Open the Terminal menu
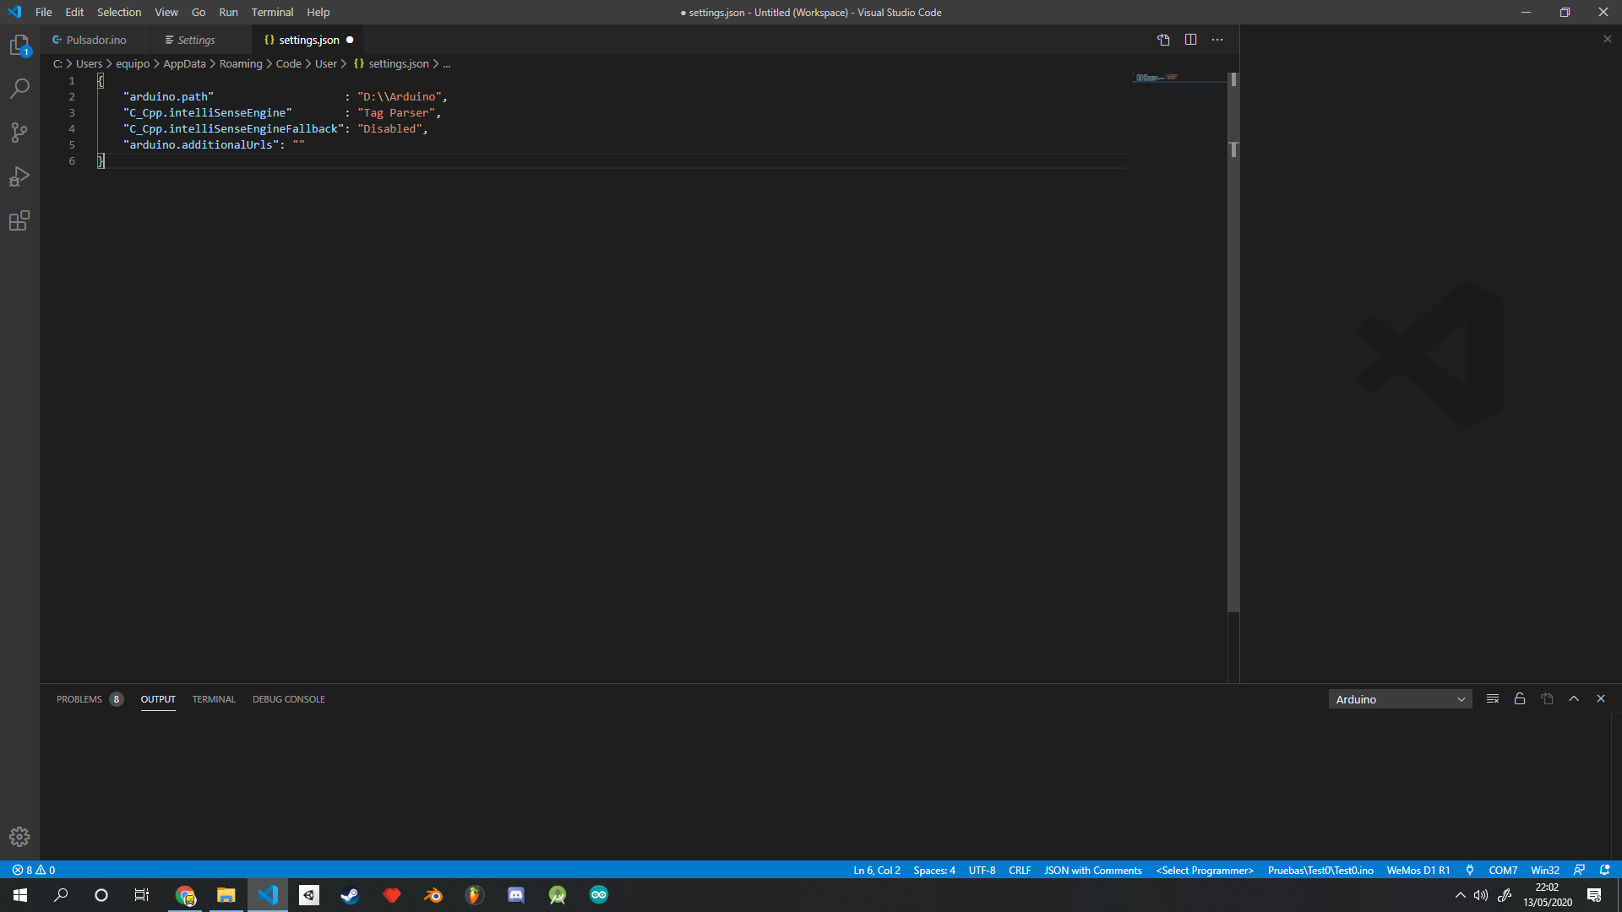This screenshot has height=912, width=1622. click(271, 12)
